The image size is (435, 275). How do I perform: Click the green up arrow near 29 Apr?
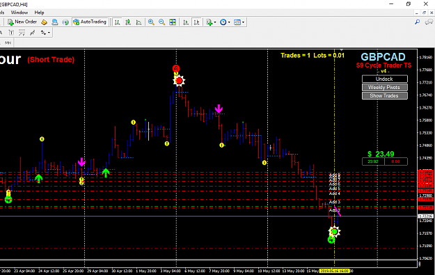click(106, 173)
